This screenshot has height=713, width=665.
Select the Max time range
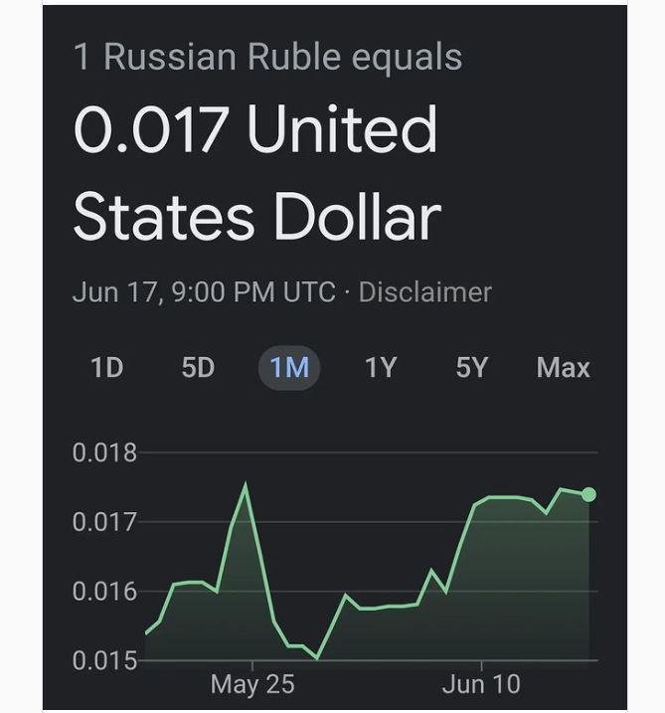point(563,368)
